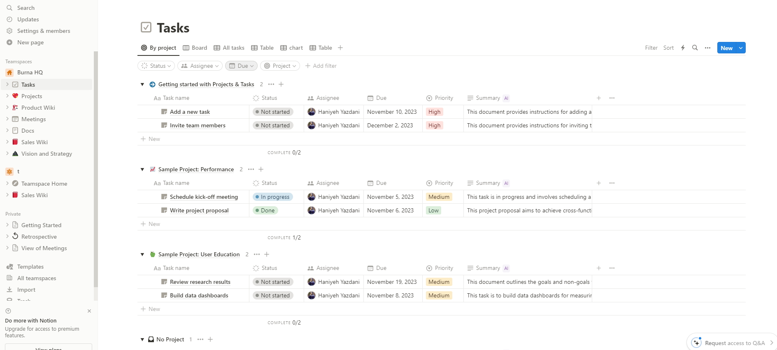Open the Assignee filter dropdown
This screenshot has width=777, height=350.
(x=200, y=66)
